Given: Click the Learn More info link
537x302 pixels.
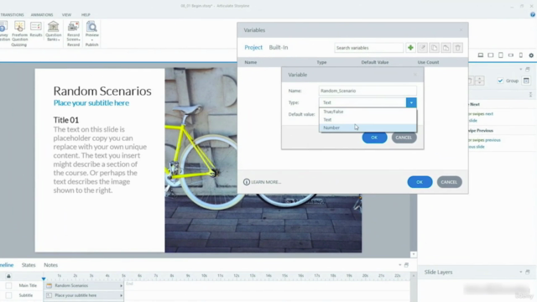Looking at the screenshot, I should coord(263,182).
